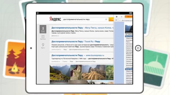Click the battery status icon
170x95 pixels.
coord(131,13)
